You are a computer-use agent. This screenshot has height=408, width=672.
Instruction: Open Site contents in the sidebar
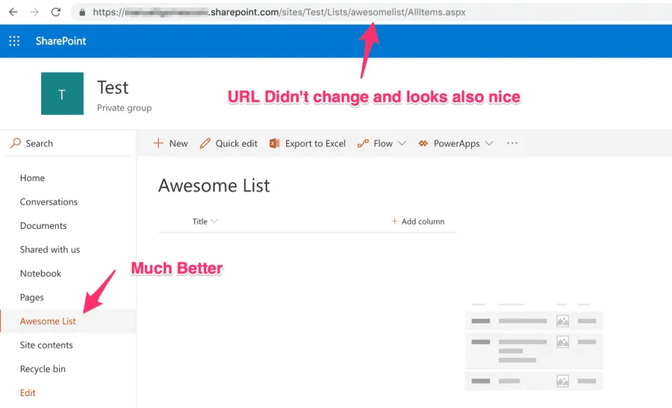pyautogui.click(x=46, y=345)
